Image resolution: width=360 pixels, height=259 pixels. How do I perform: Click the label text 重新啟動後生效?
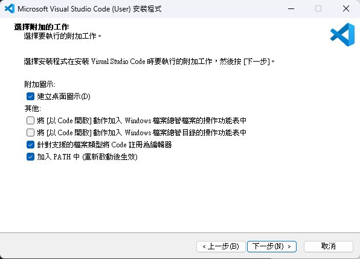pos(110,157)
